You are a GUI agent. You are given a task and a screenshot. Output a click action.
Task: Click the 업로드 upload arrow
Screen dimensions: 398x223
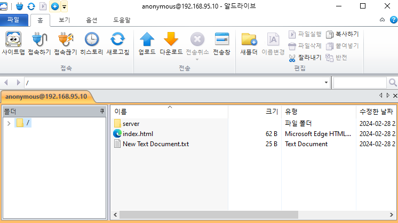147,43
